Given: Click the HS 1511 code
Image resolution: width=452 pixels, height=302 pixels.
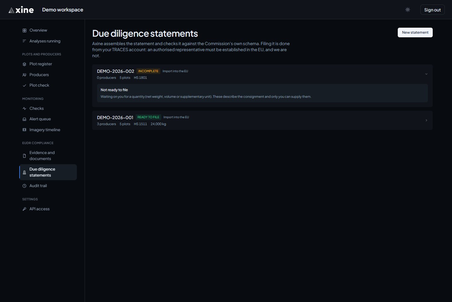Looking at the screenshot, I should (x=140, y=124).
